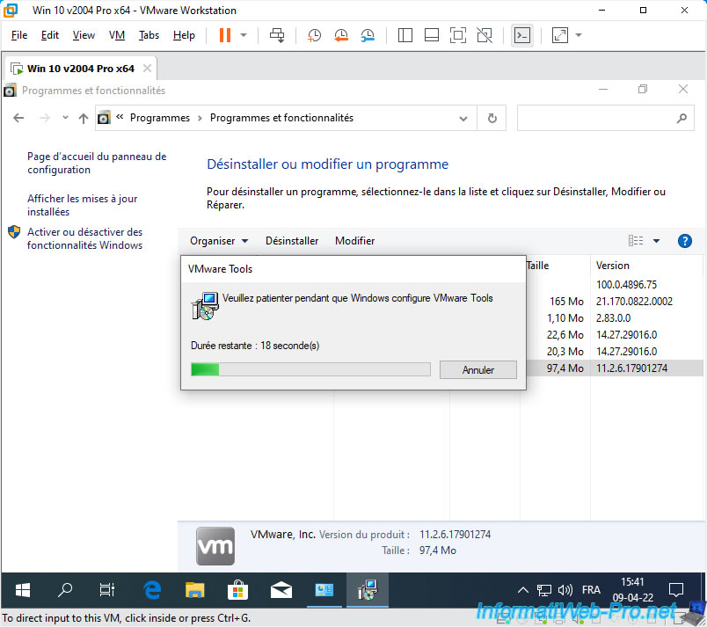
Task: Open recent locations dropdown
Action: tap(65, 118)
